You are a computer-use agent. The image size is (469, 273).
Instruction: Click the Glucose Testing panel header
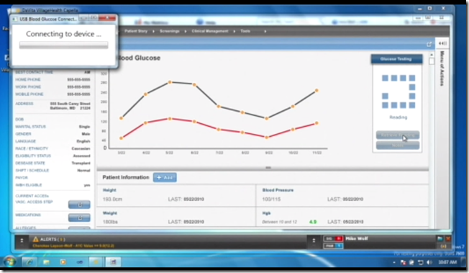point(396,59)
